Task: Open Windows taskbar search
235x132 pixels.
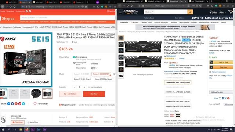Action: tap(9, 129)
